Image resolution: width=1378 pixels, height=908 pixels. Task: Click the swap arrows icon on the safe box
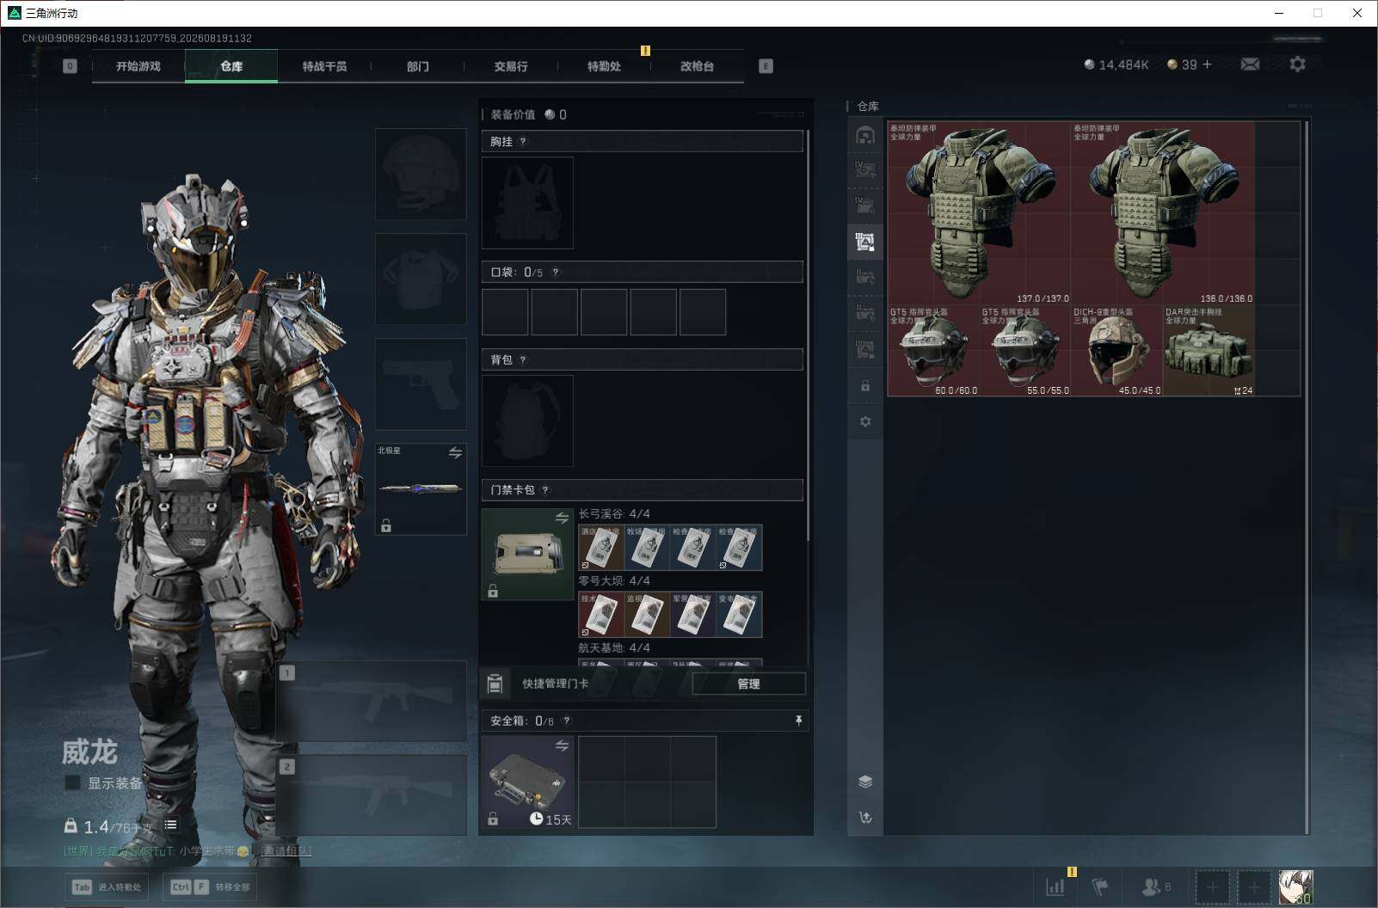pos(562,745)
